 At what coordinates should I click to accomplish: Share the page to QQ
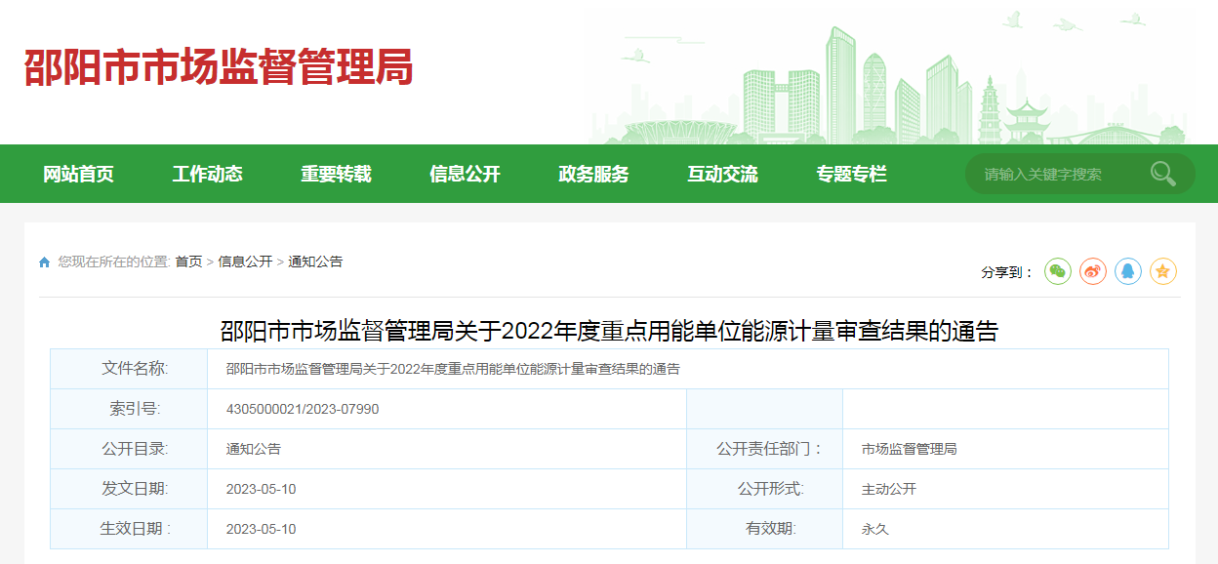(1128, 271)
